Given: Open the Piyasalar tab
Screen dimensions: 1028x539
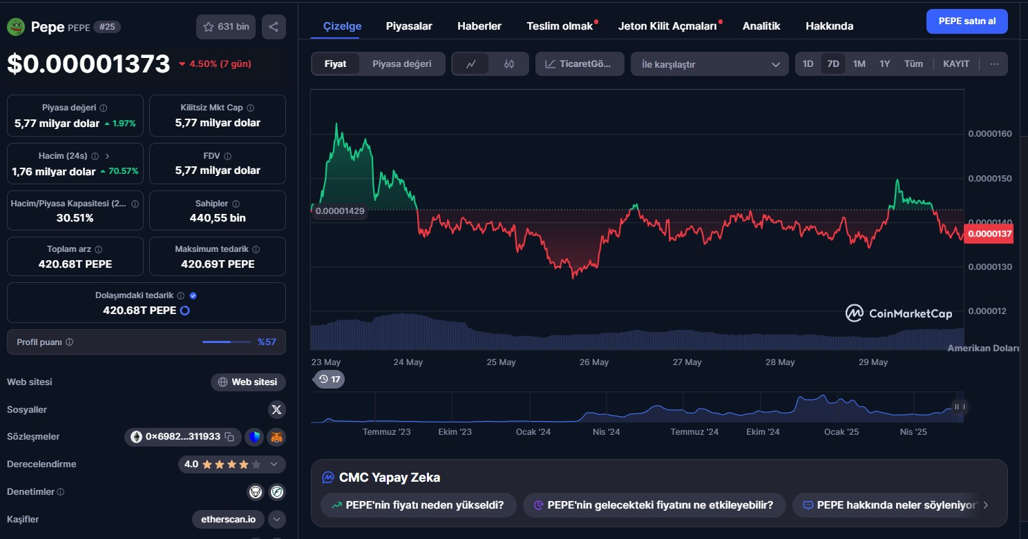Looking at the screenshot, I should tap(409, 26).
